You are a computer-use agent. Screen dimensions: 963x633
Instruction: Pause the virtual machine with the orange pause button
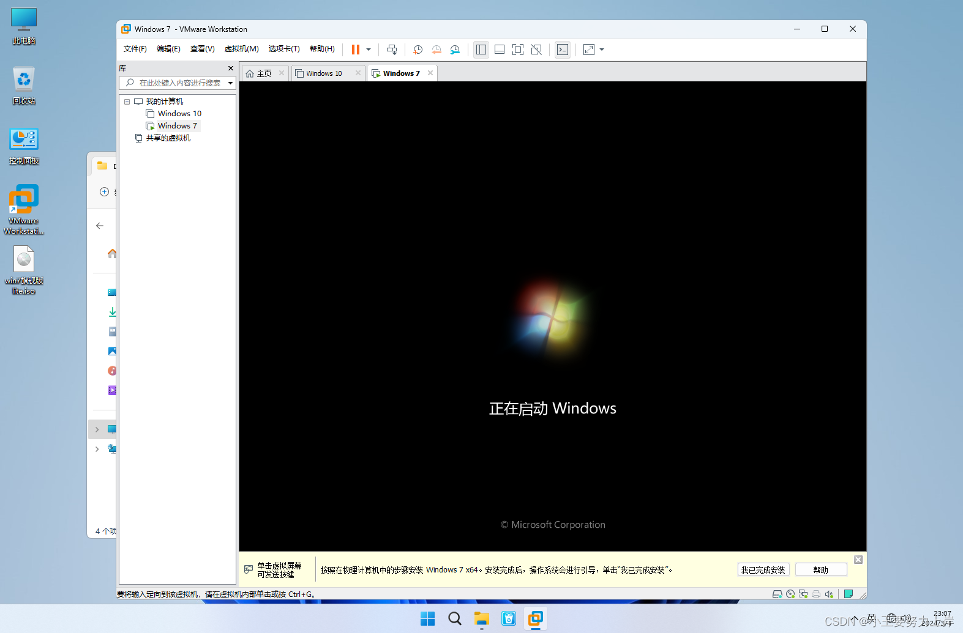coord(355,50)
